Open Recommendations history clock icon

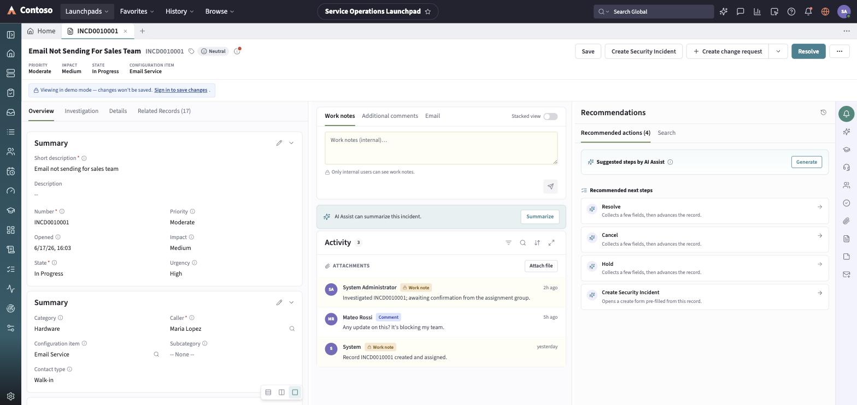pyautogui.click(x=824, y=112)
